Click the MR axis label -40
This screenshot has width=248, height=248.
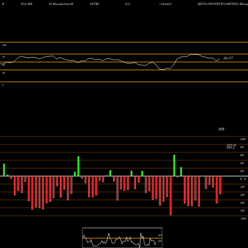[x=242, y=195]
